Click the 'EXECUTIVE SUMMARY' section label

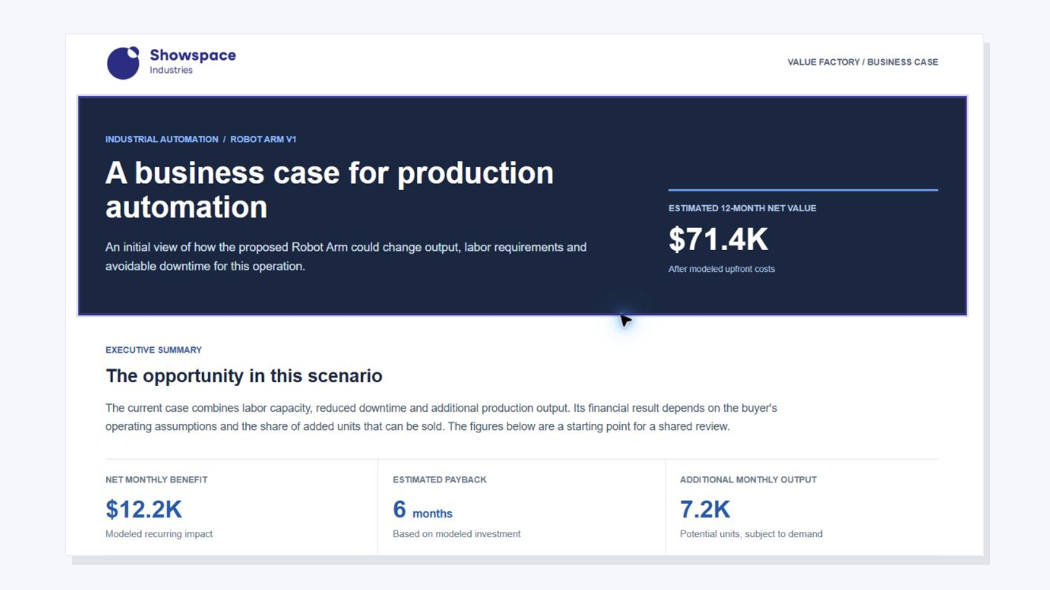[153, 350]
